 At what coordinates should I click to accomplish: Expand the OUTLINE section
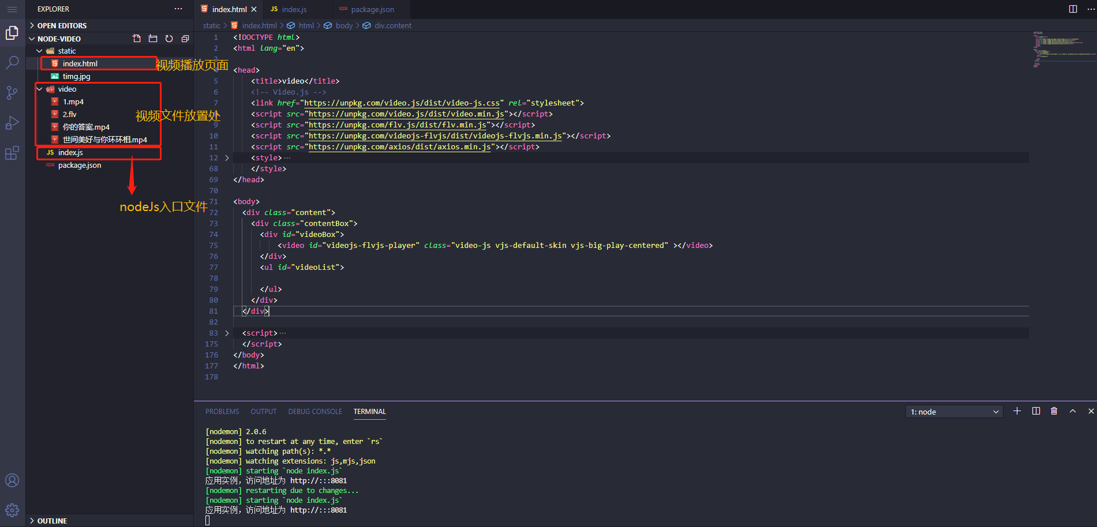point(110,521)
